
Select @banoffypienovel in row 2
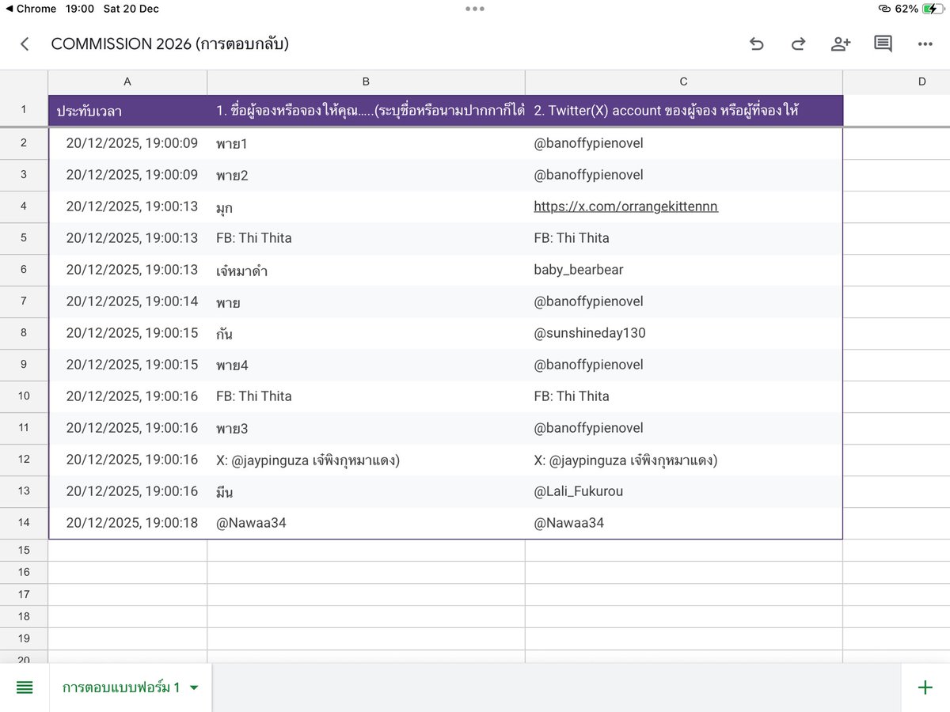pos(683,143)
